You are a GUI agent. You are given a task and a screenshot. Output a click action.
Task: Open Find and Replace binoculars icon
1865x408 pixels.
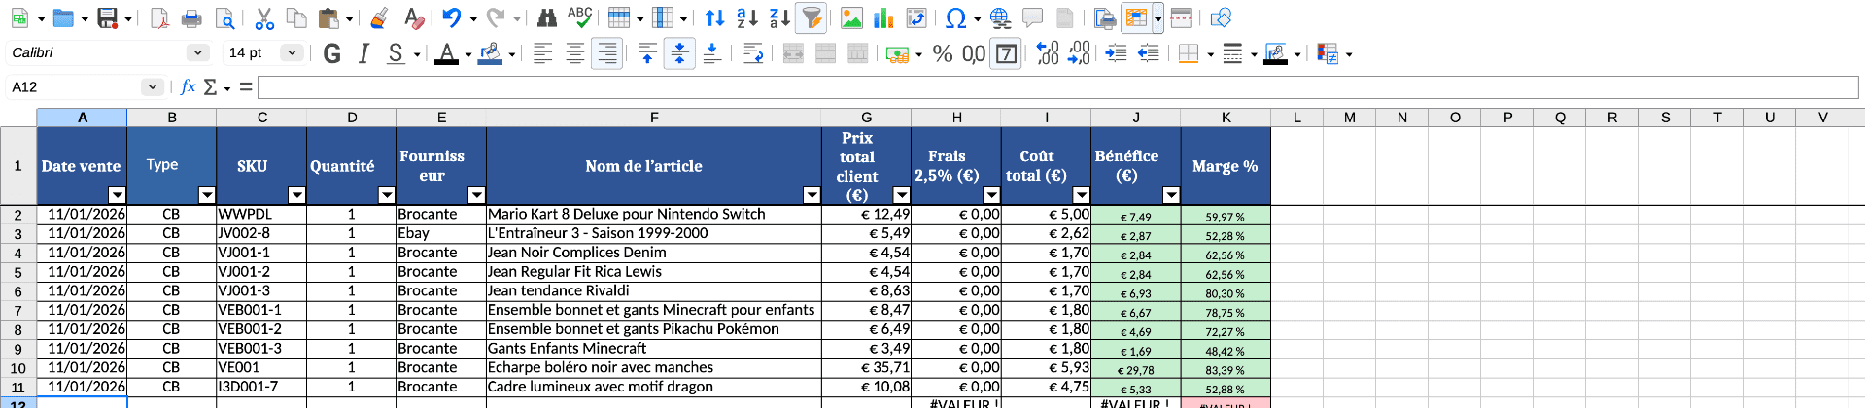(x=547, y=17)
